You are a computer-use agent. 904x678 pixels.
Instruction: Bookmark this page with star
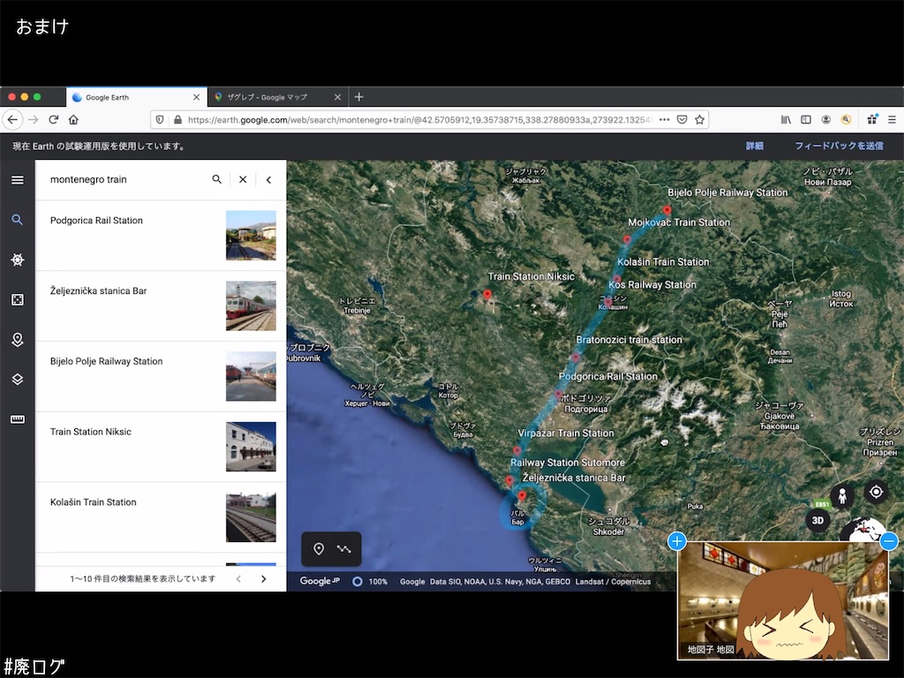[699, 120]
